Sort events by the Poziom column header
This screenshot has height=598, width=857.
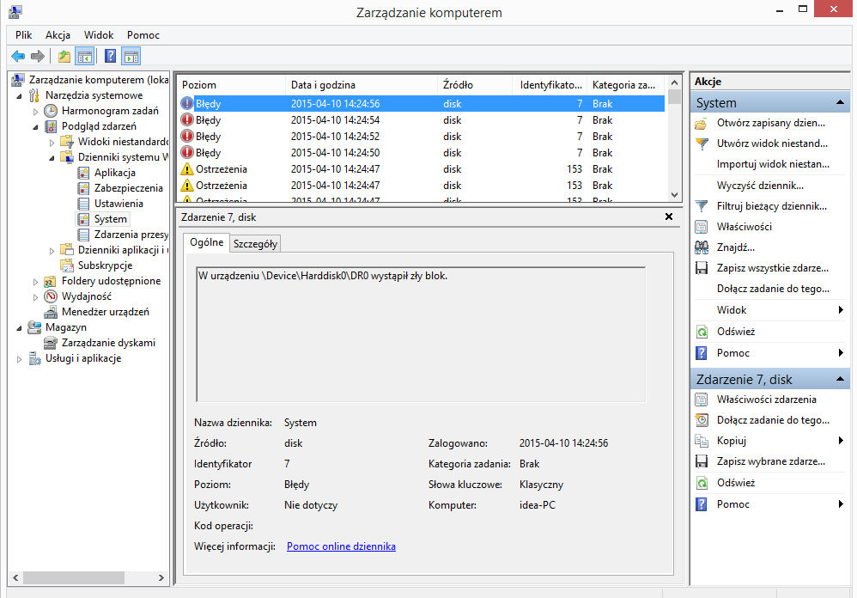(x=231, y=85)
